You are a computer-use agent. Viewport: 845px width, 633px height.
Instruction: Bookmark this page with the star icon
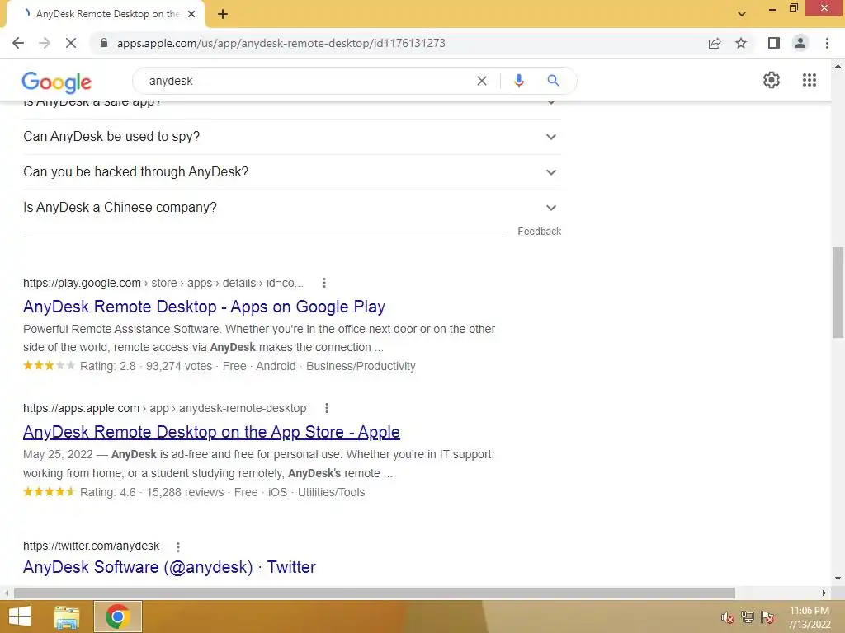(x=741, y=43)
